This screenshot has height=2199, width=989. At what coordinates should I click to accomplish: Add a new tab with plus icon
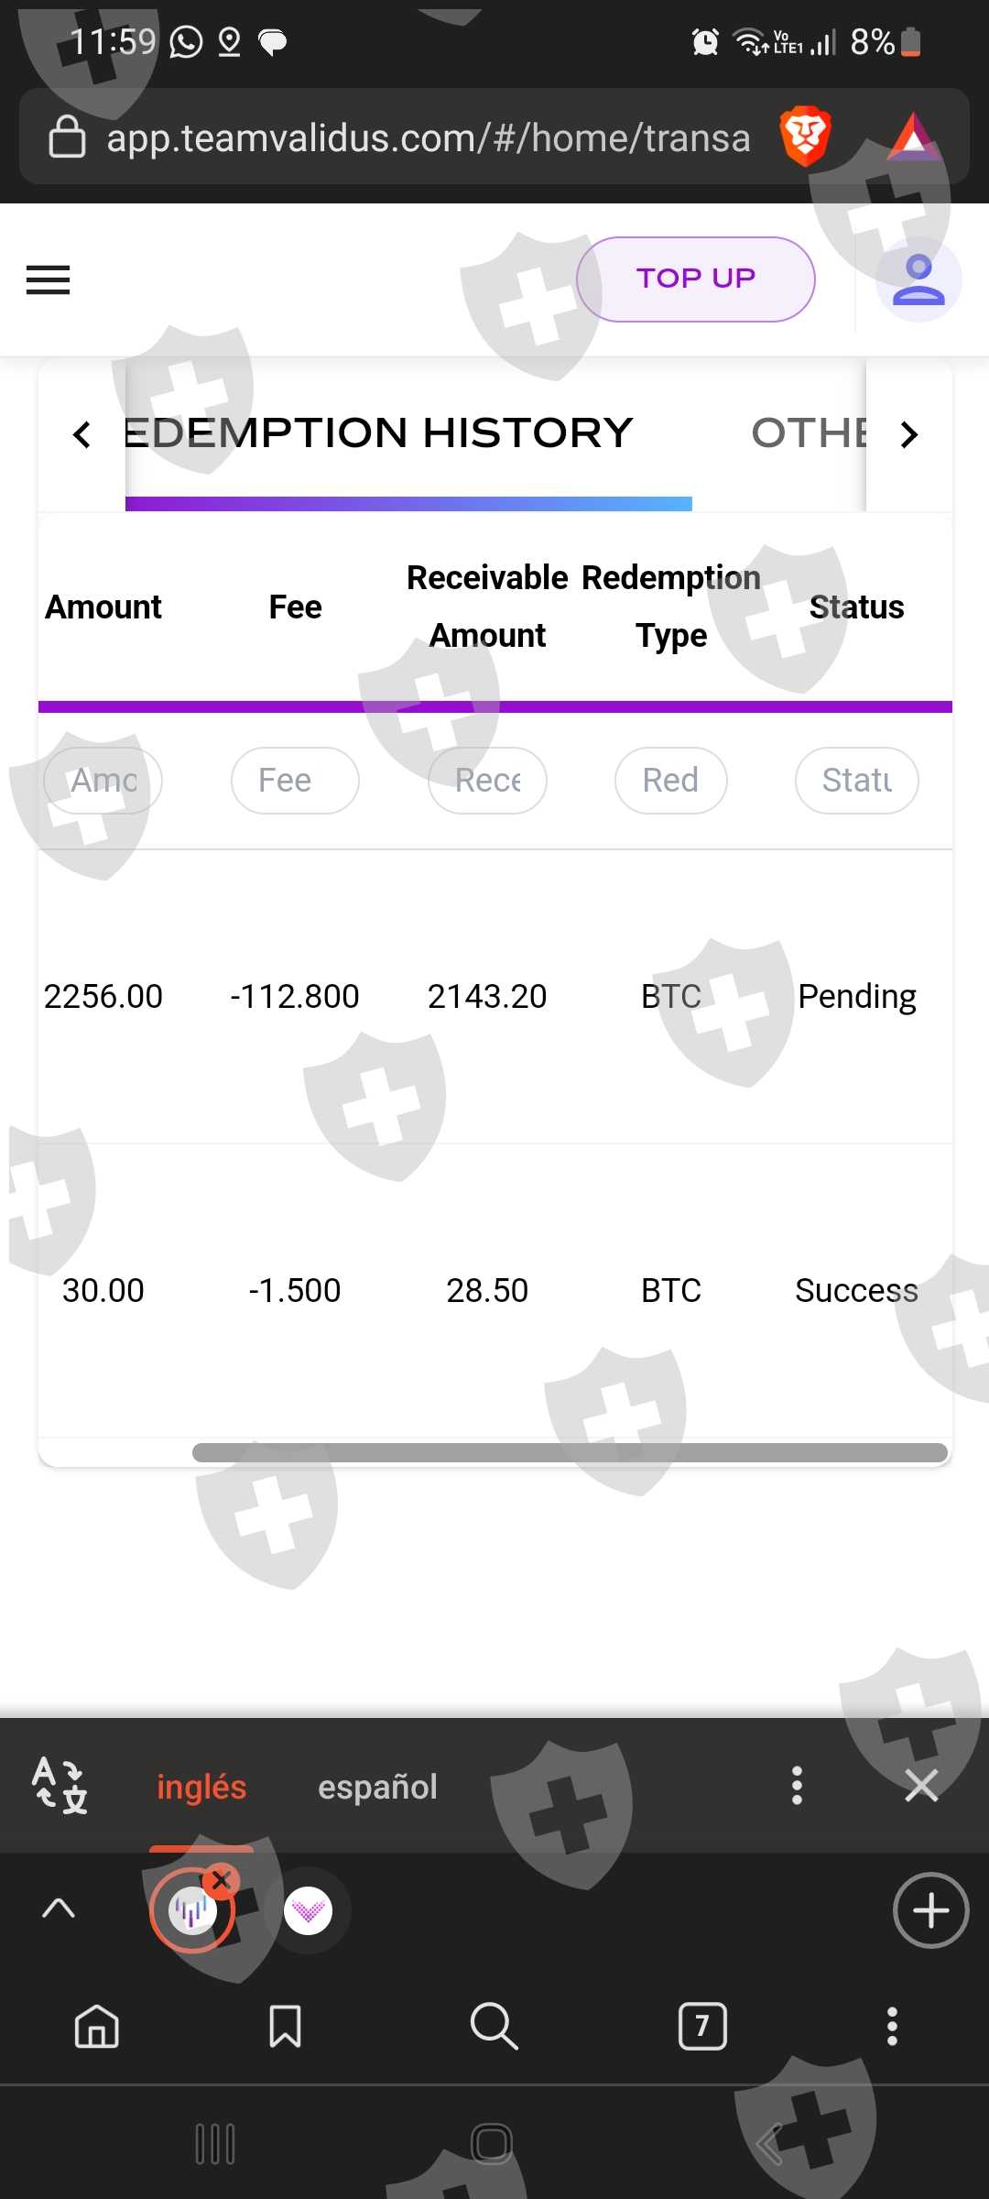(930, 1910)
